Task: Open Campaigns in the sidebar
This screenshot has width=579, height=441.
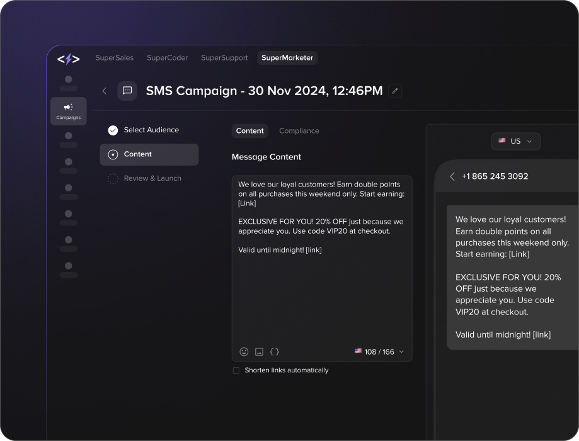Action: click(x=68, y=111)
